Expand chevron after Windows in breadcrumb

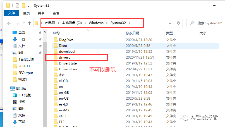tap(107, 23)
